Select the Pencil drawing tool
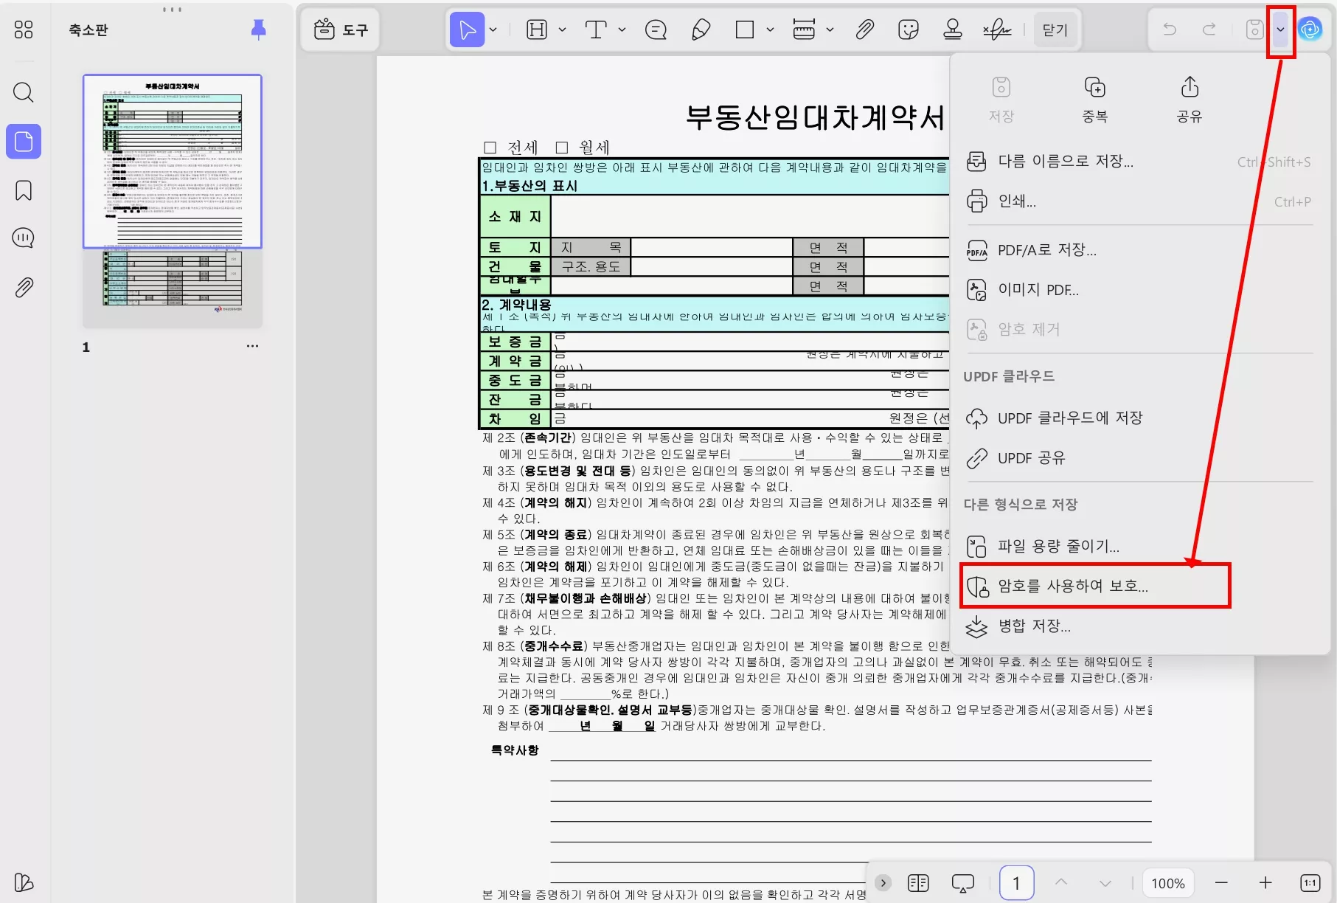The height and width of the screenshot is (903, 1337). pyautogui.click(x=701, y=30)
